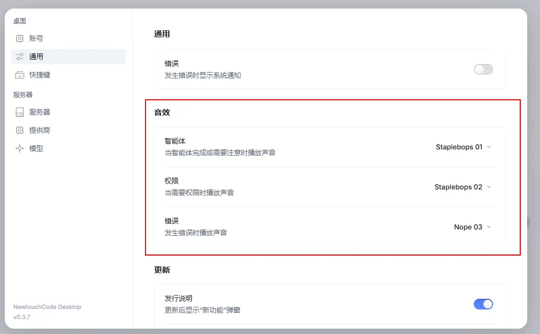Screen dimensions: 540x334
Task: Open the 提供商 settings page
Action: coord(69,130)
